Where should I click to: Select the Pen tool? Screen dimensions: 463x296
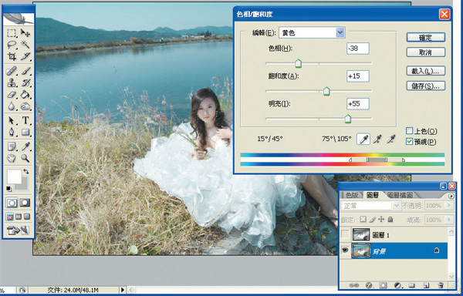click(x=12, y=132)
